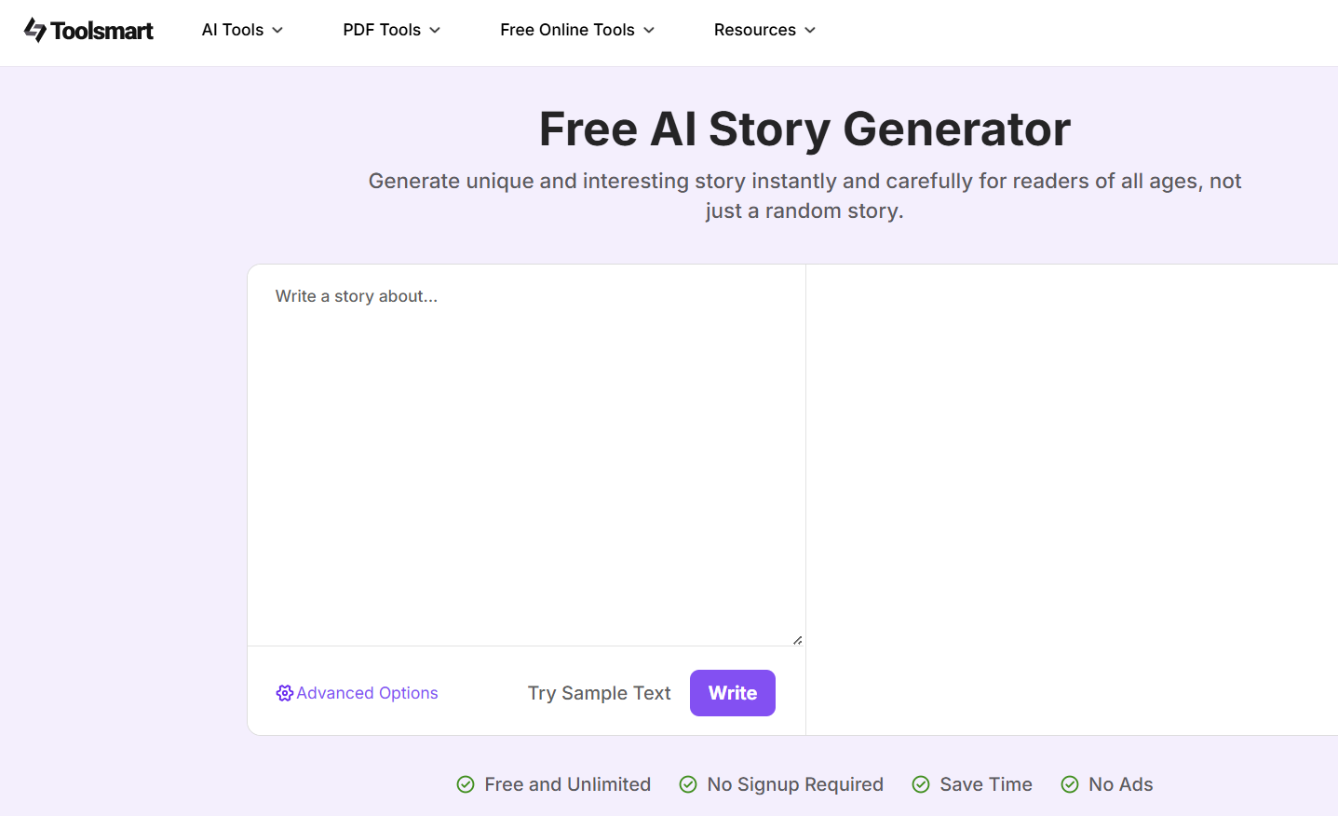Click the checkmark icon beside No Signup Required
Screen dimensions: 1338x816
tap(688, 784)
